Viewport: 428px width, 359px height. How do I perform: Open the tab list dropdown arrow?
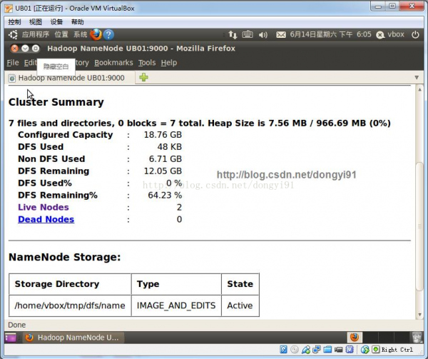click(x=417, y=78)
